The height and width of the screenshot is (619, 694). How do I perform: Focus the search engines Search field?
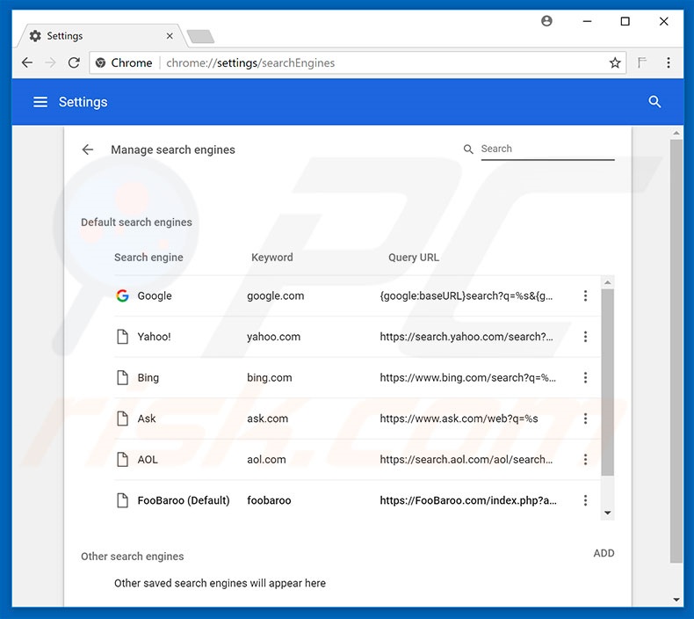(547, 149)
